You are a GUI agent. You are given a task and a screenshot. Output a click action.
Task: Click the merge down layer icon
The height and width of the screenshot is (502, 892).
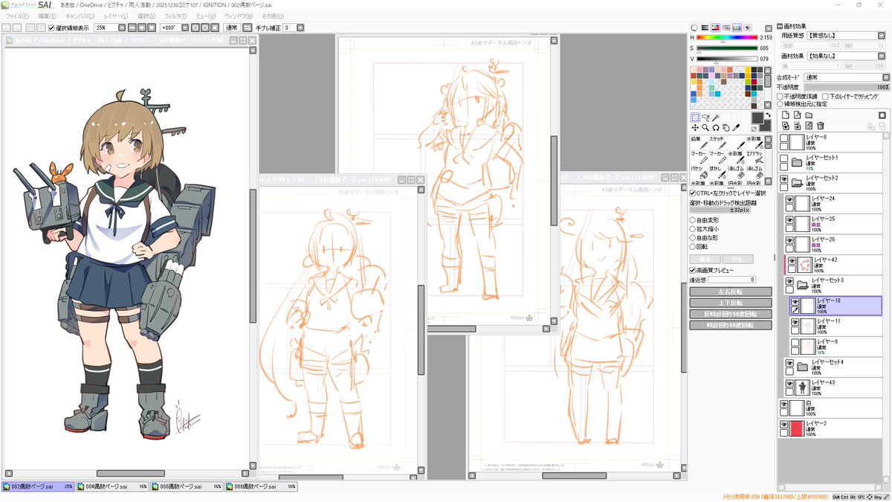point(798,126)
